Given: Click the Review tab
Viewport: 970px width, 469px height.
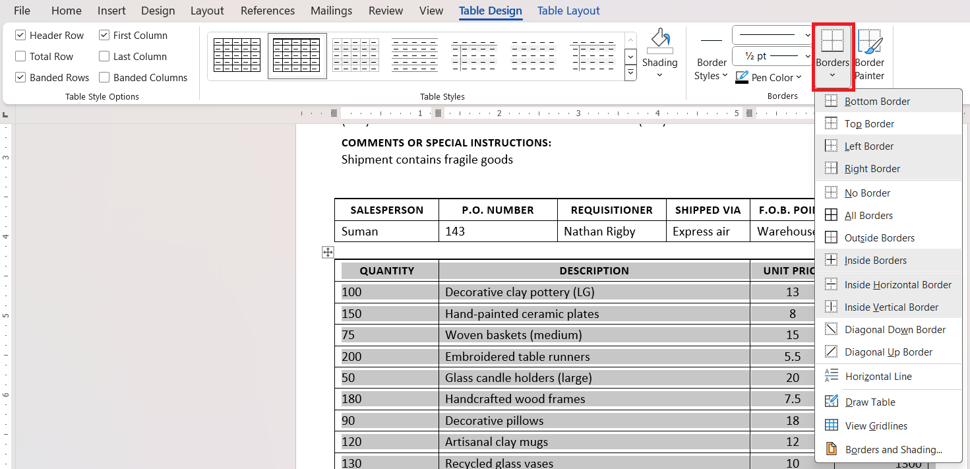Looking at the screenshot, I should pos(386,11).
